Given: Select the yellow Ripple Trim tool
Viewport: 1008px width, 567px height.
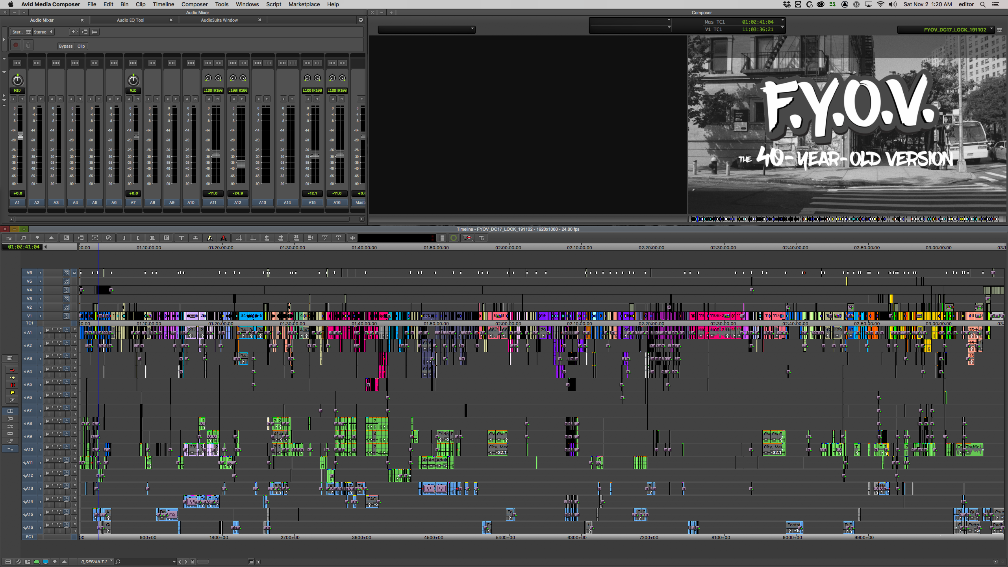Looking at the screenshot, I should click(x=12, y=393).
